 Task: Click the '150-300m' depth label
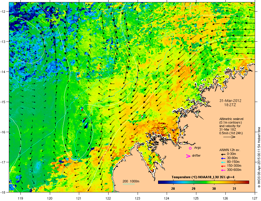pos(234,166)
